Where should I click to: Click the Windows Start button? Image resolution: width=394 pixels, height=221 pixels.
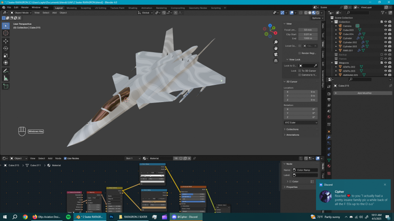click(5, 217)
